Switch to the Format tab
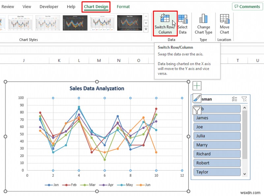The height and width of the screenshot is (196, 264). 123,6
